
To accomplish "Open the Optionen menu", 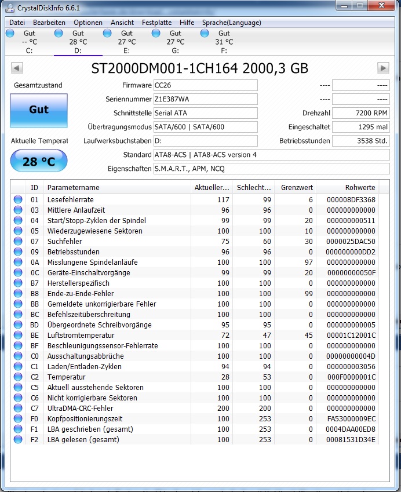I will pyautogui.click(x=88, y=23).
